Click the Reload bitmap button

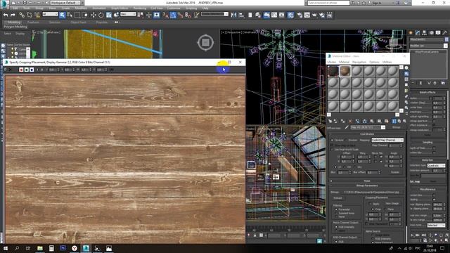337,198
